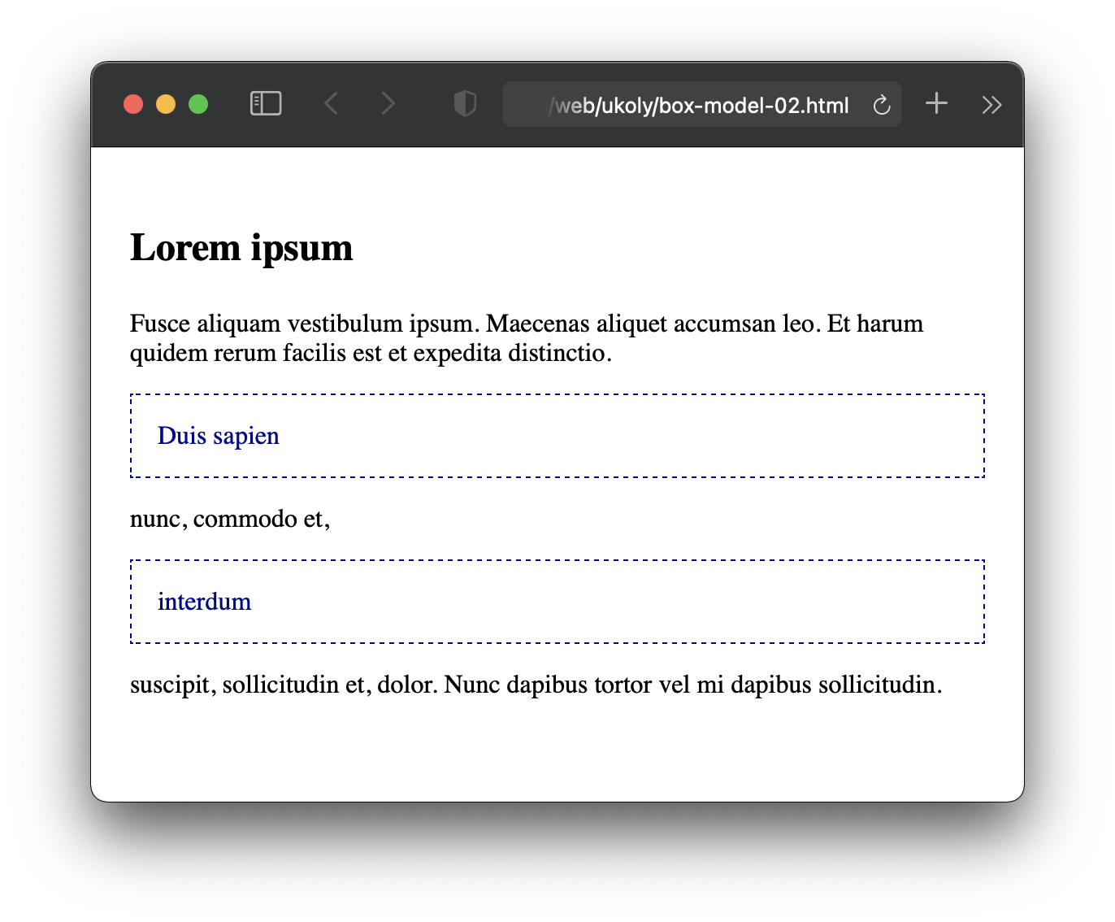
Task: Click the Lorem ipsum heading
Action: click(241, 248)
